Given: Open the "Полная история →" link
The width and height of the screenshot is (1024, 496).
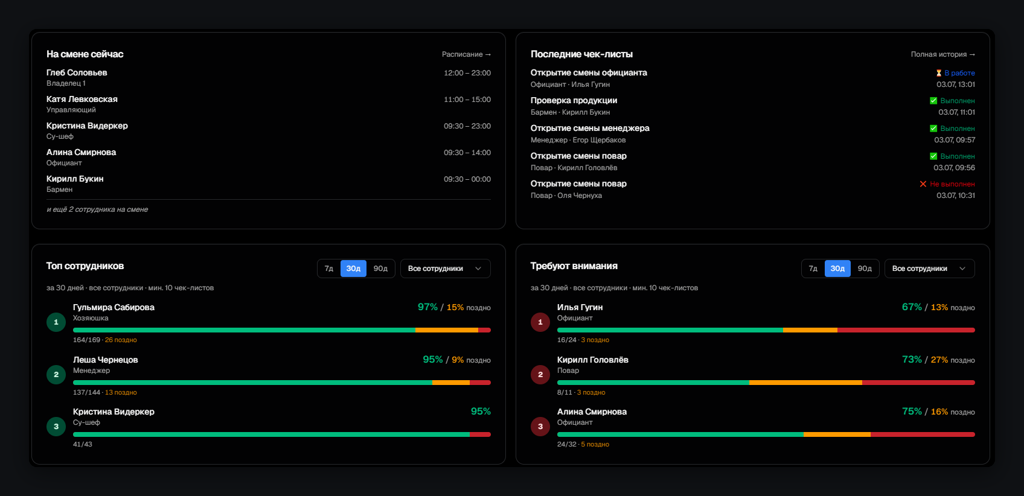Looking at the screenshot, I should click(942, 54).
